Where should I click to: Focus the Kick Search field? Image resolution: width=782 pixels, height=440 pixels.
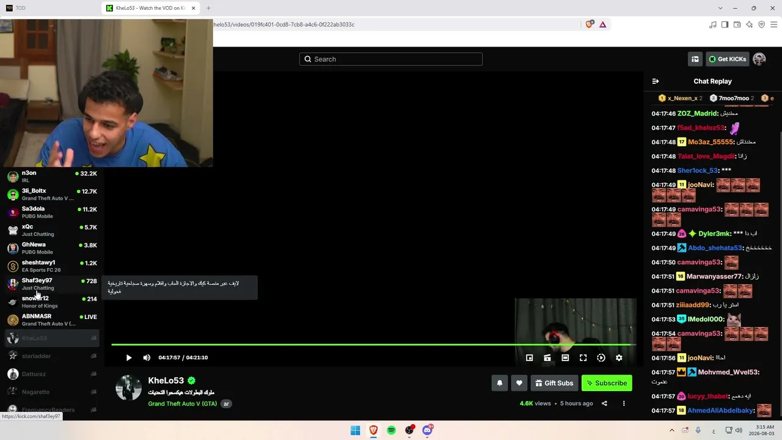[391, 59]
